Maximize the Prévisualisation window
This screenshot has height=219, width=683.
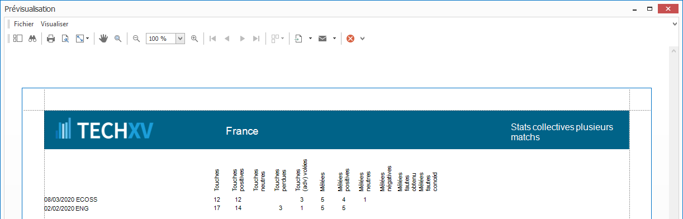pyautogui.click(x=650, y=9)
